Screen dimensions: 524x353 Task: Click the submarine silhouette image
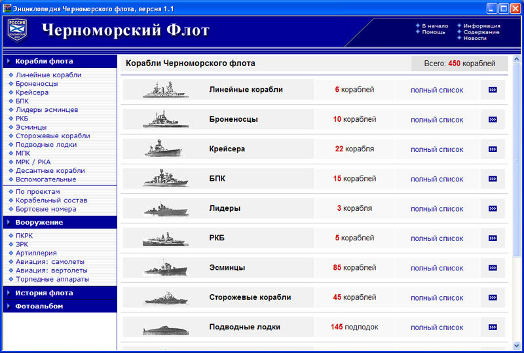coord(161,327)
